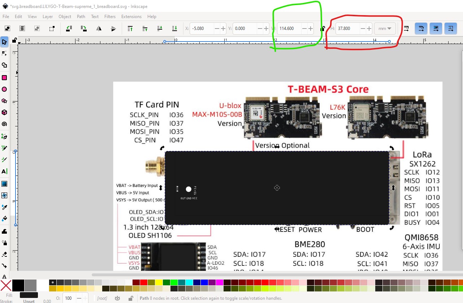This screenshot has height=303, width=463.
Task: Select the Paint Bucket fill tool
Action: (4, 218)
